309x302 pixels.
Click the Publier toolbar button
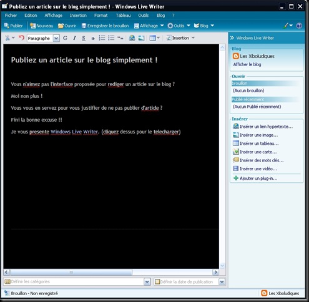click(x=13, y=26)
